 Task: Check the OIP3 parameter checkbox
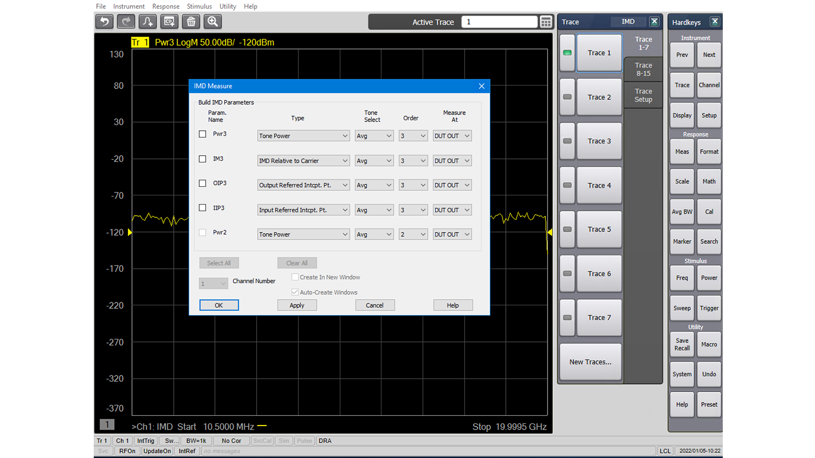202,183
